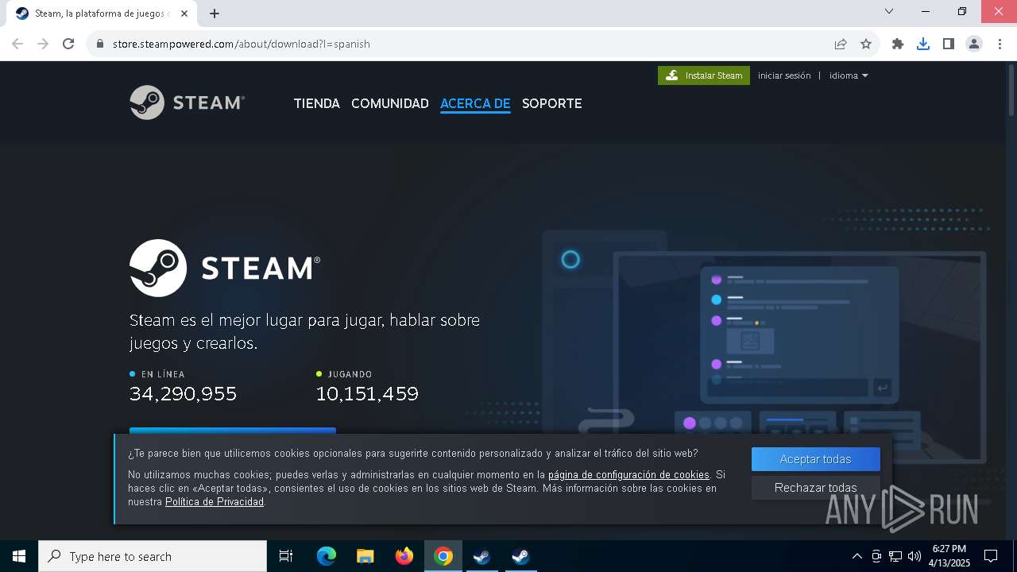Open the share this page icon
Image resolution: width=1017 pixels, height=572 pixels.
point(841,44)
